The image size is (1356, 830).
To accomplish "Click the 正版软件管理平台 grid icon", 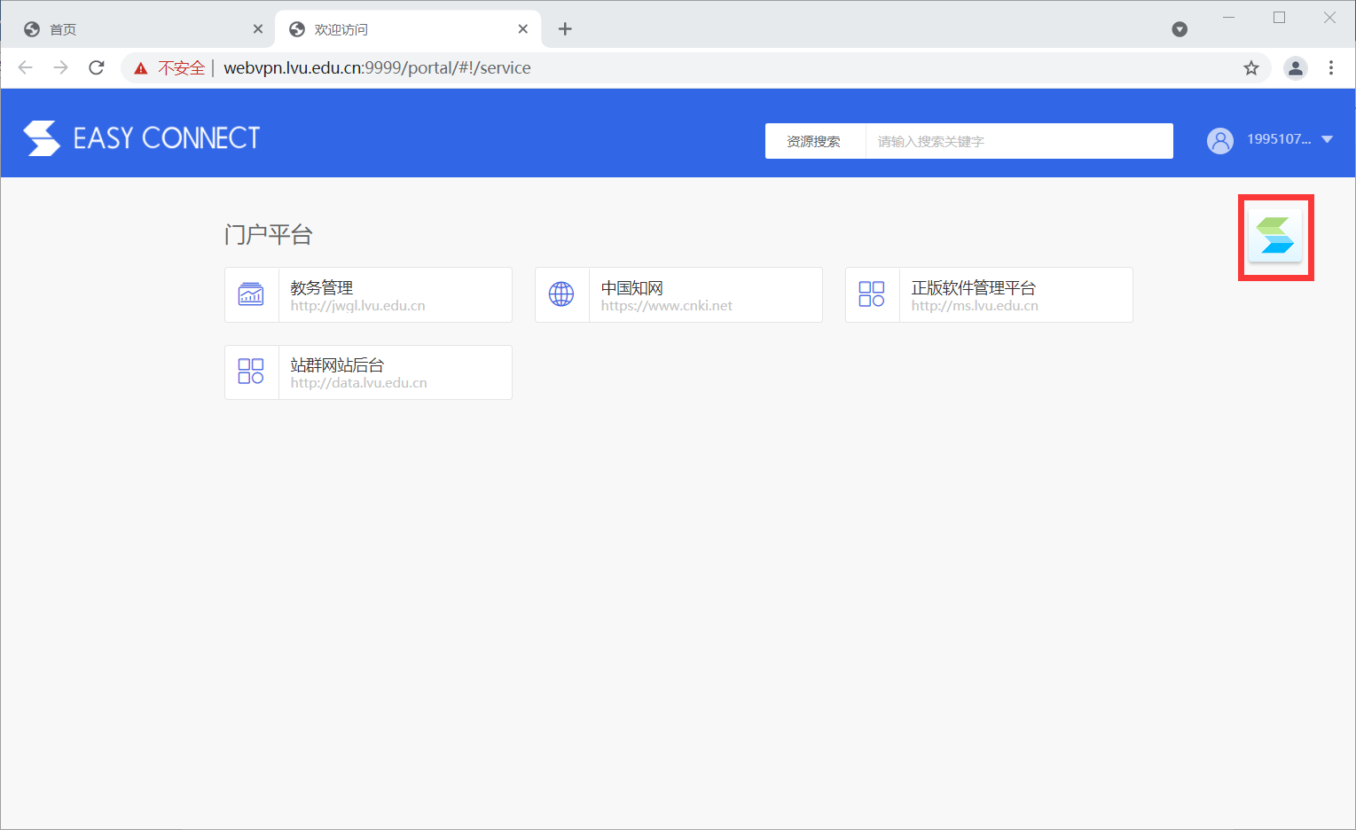I will pyautogui.click(x=872, y=294).
